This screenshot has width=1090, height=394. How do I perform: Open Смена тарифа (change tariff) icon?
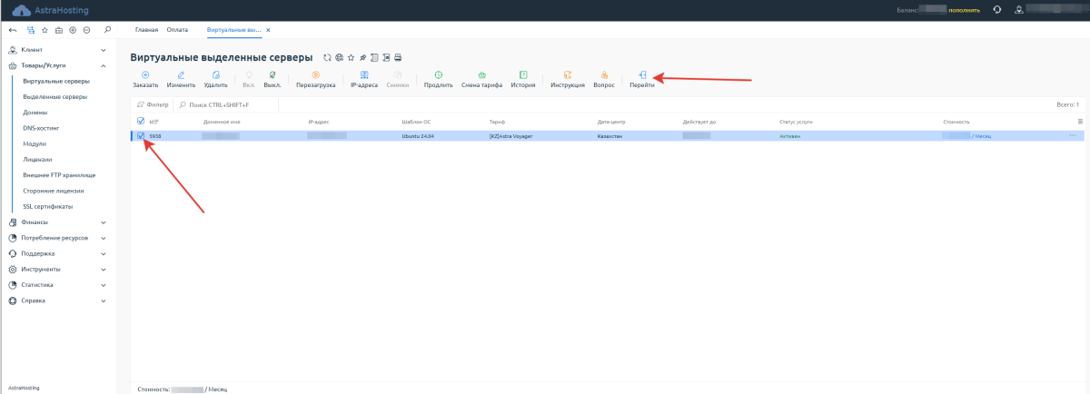click(481, 75)
